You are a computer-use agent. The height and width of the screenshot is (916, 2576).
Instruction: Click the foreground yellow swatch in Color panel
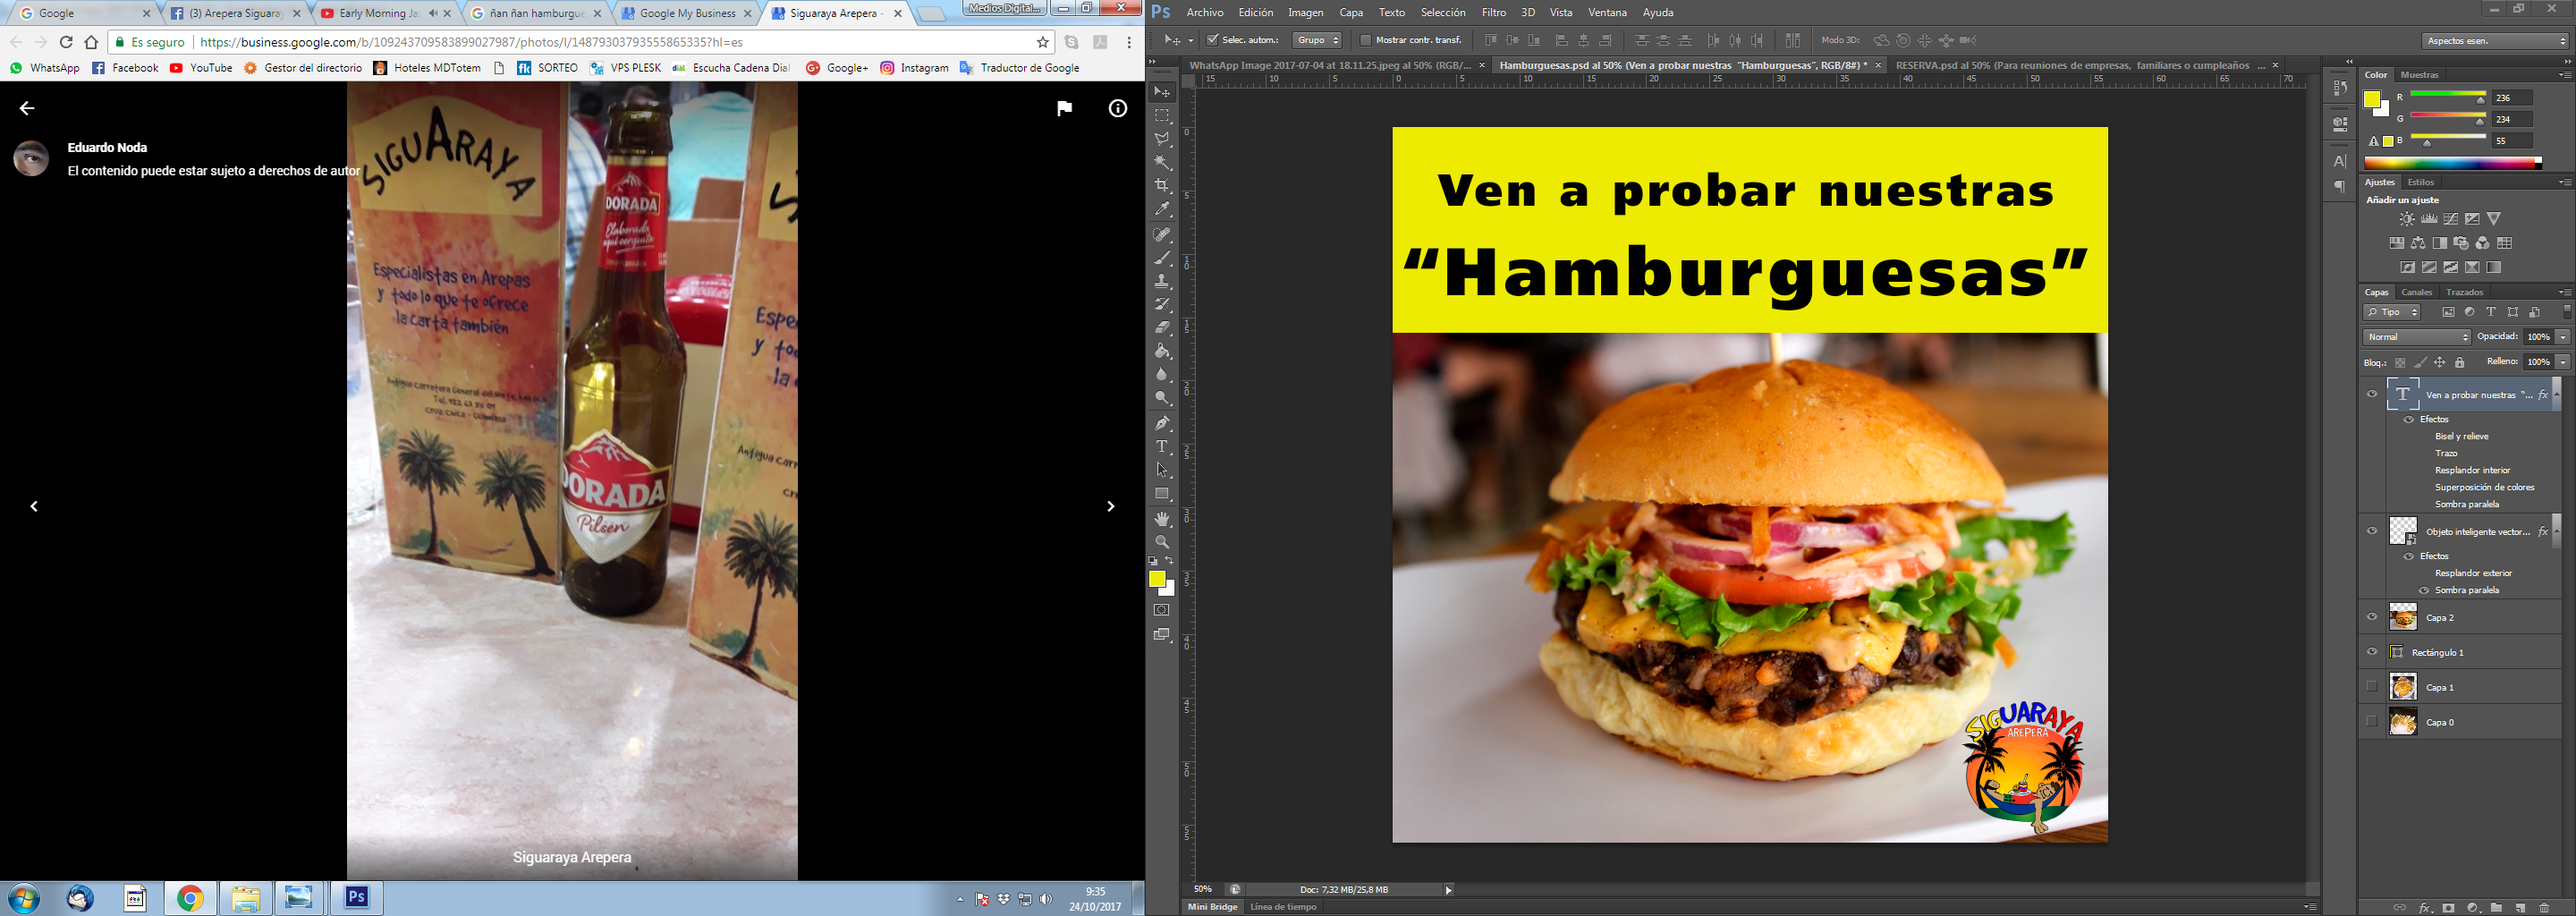click(x=2372, y=99)
